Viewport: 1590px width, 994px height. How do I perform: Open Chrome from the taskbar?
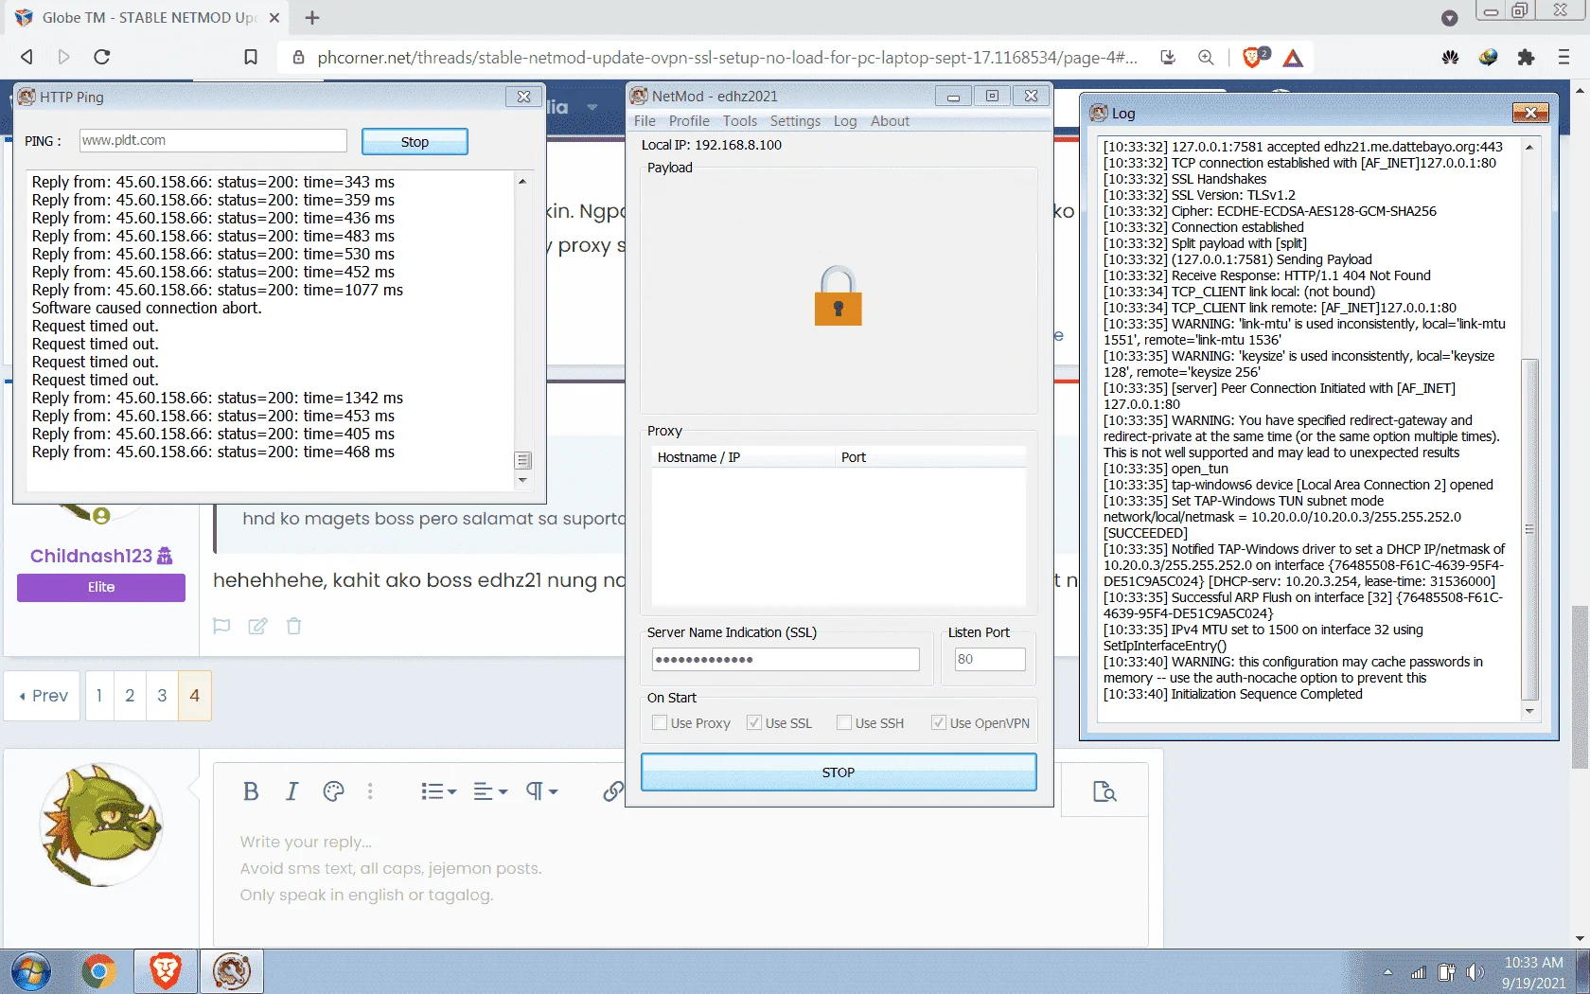(x=98, y=971)
